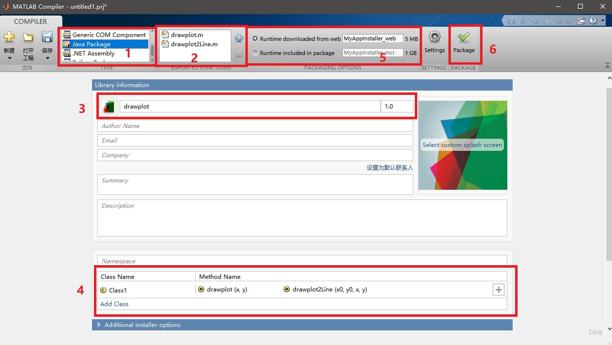Select Generic COM Component type

[x=105, y=35]
